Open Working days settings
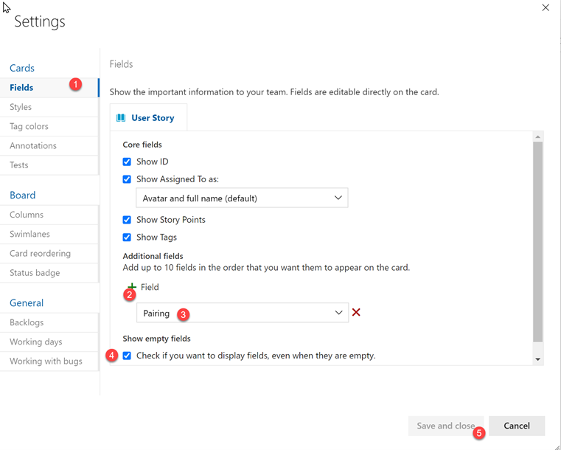Viewport: 561px width, 450px height. [49, 342]
